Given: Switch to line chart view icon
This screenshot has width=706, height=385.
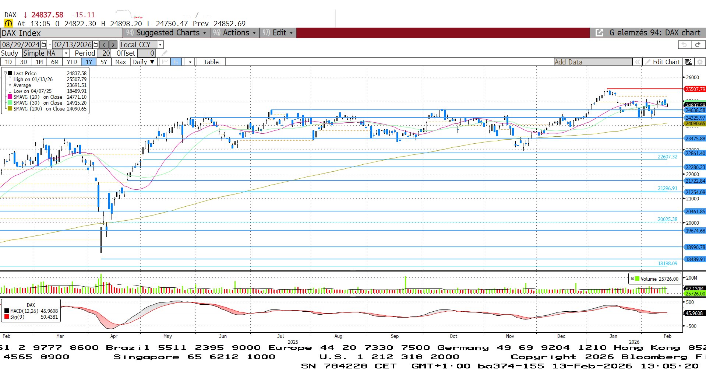Looking at the screenshot, I should [x=165, y=62].
